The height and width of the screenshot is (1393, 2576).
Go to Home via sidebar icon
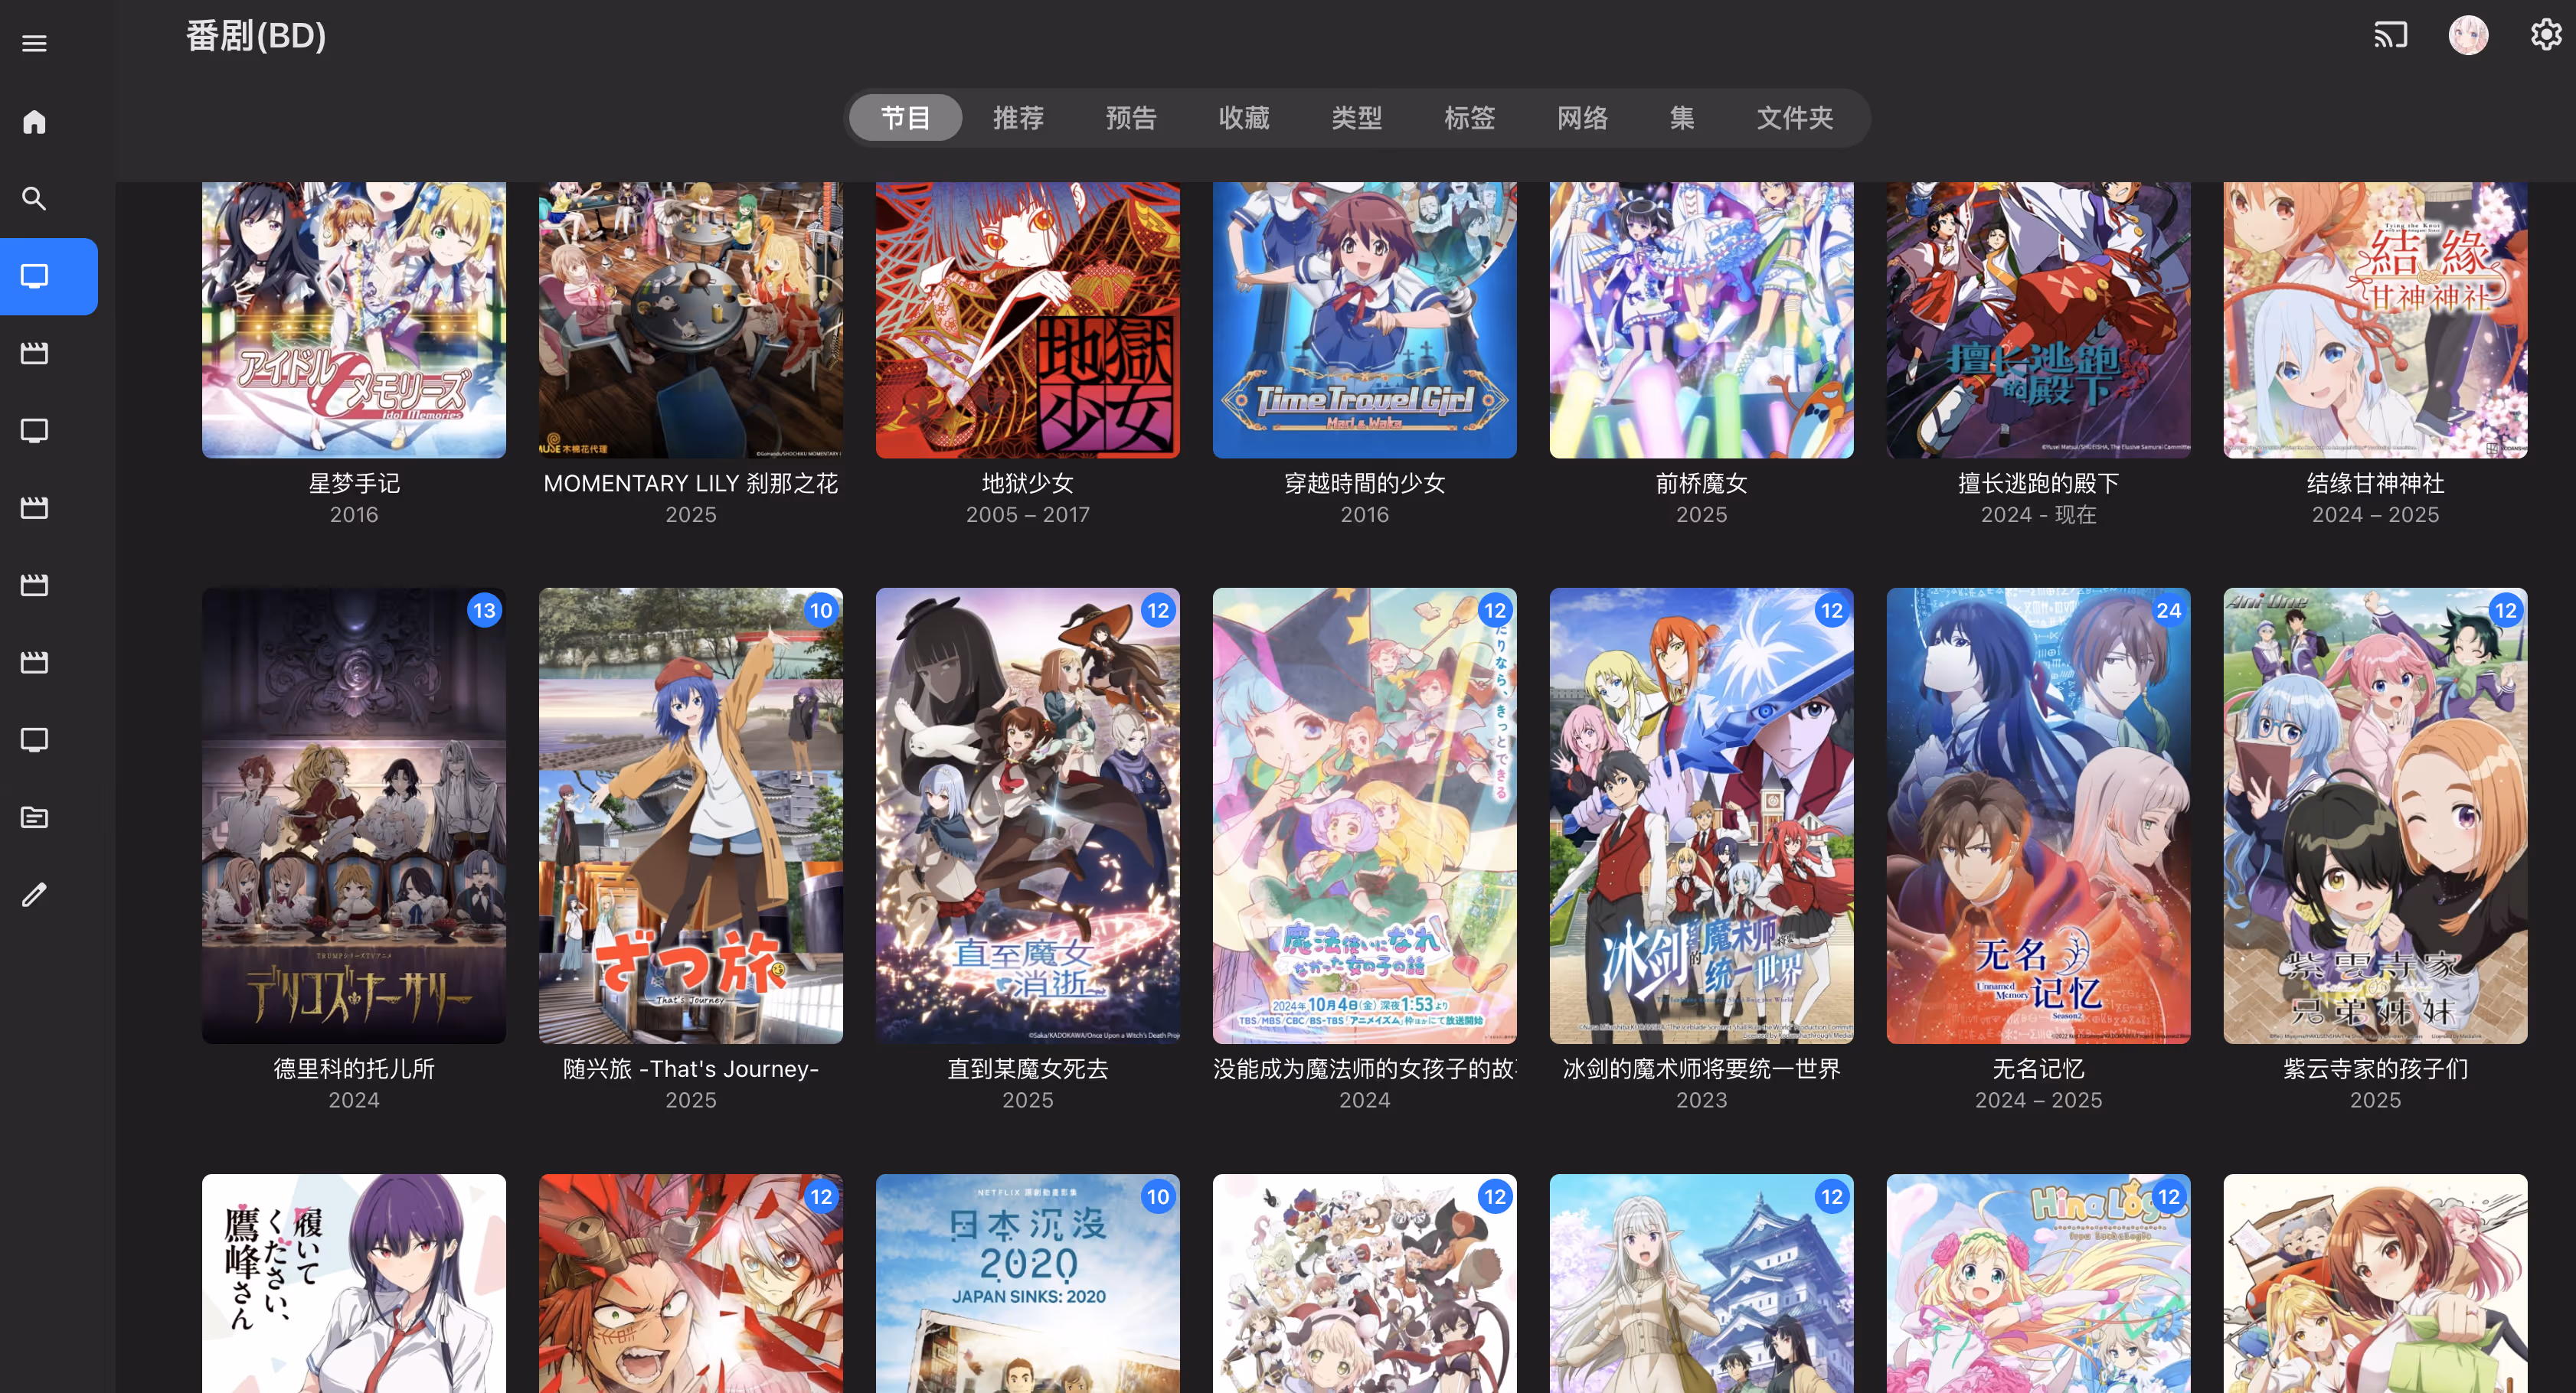click(34, 122)
